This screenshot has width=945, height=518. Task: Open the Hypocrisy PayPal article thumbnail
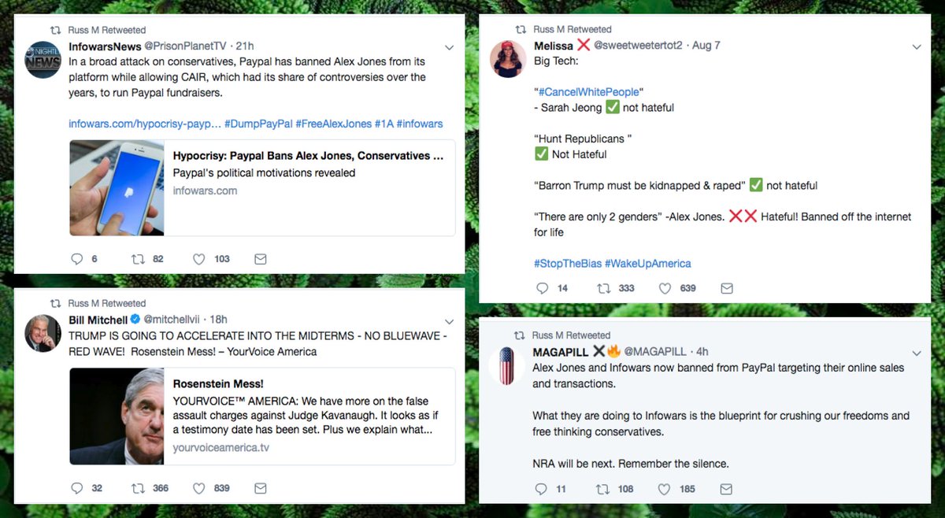tap(117, 188)
